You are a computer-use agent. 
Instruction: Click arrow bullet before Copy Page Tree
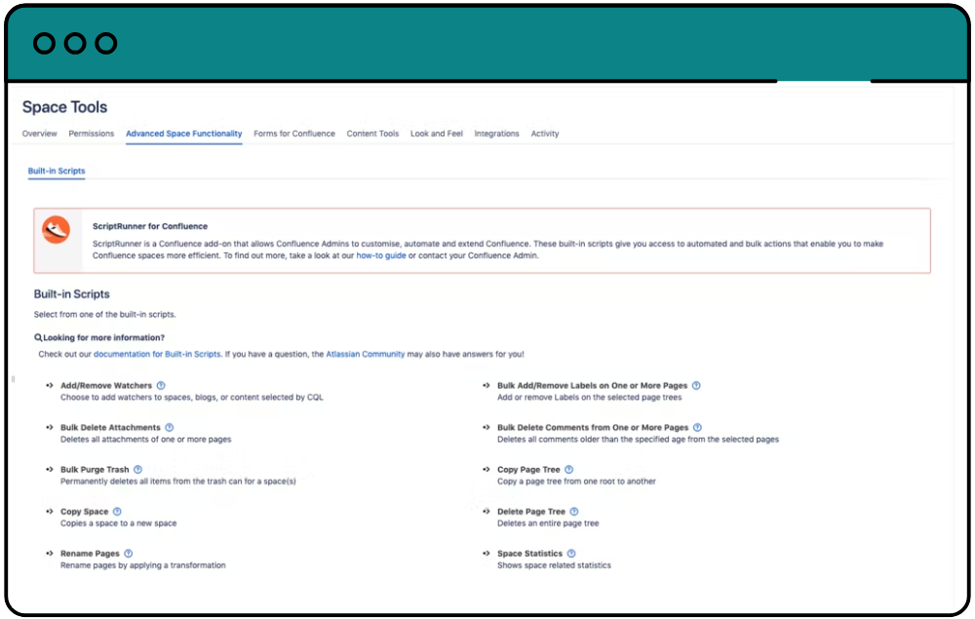click(487, 469)
